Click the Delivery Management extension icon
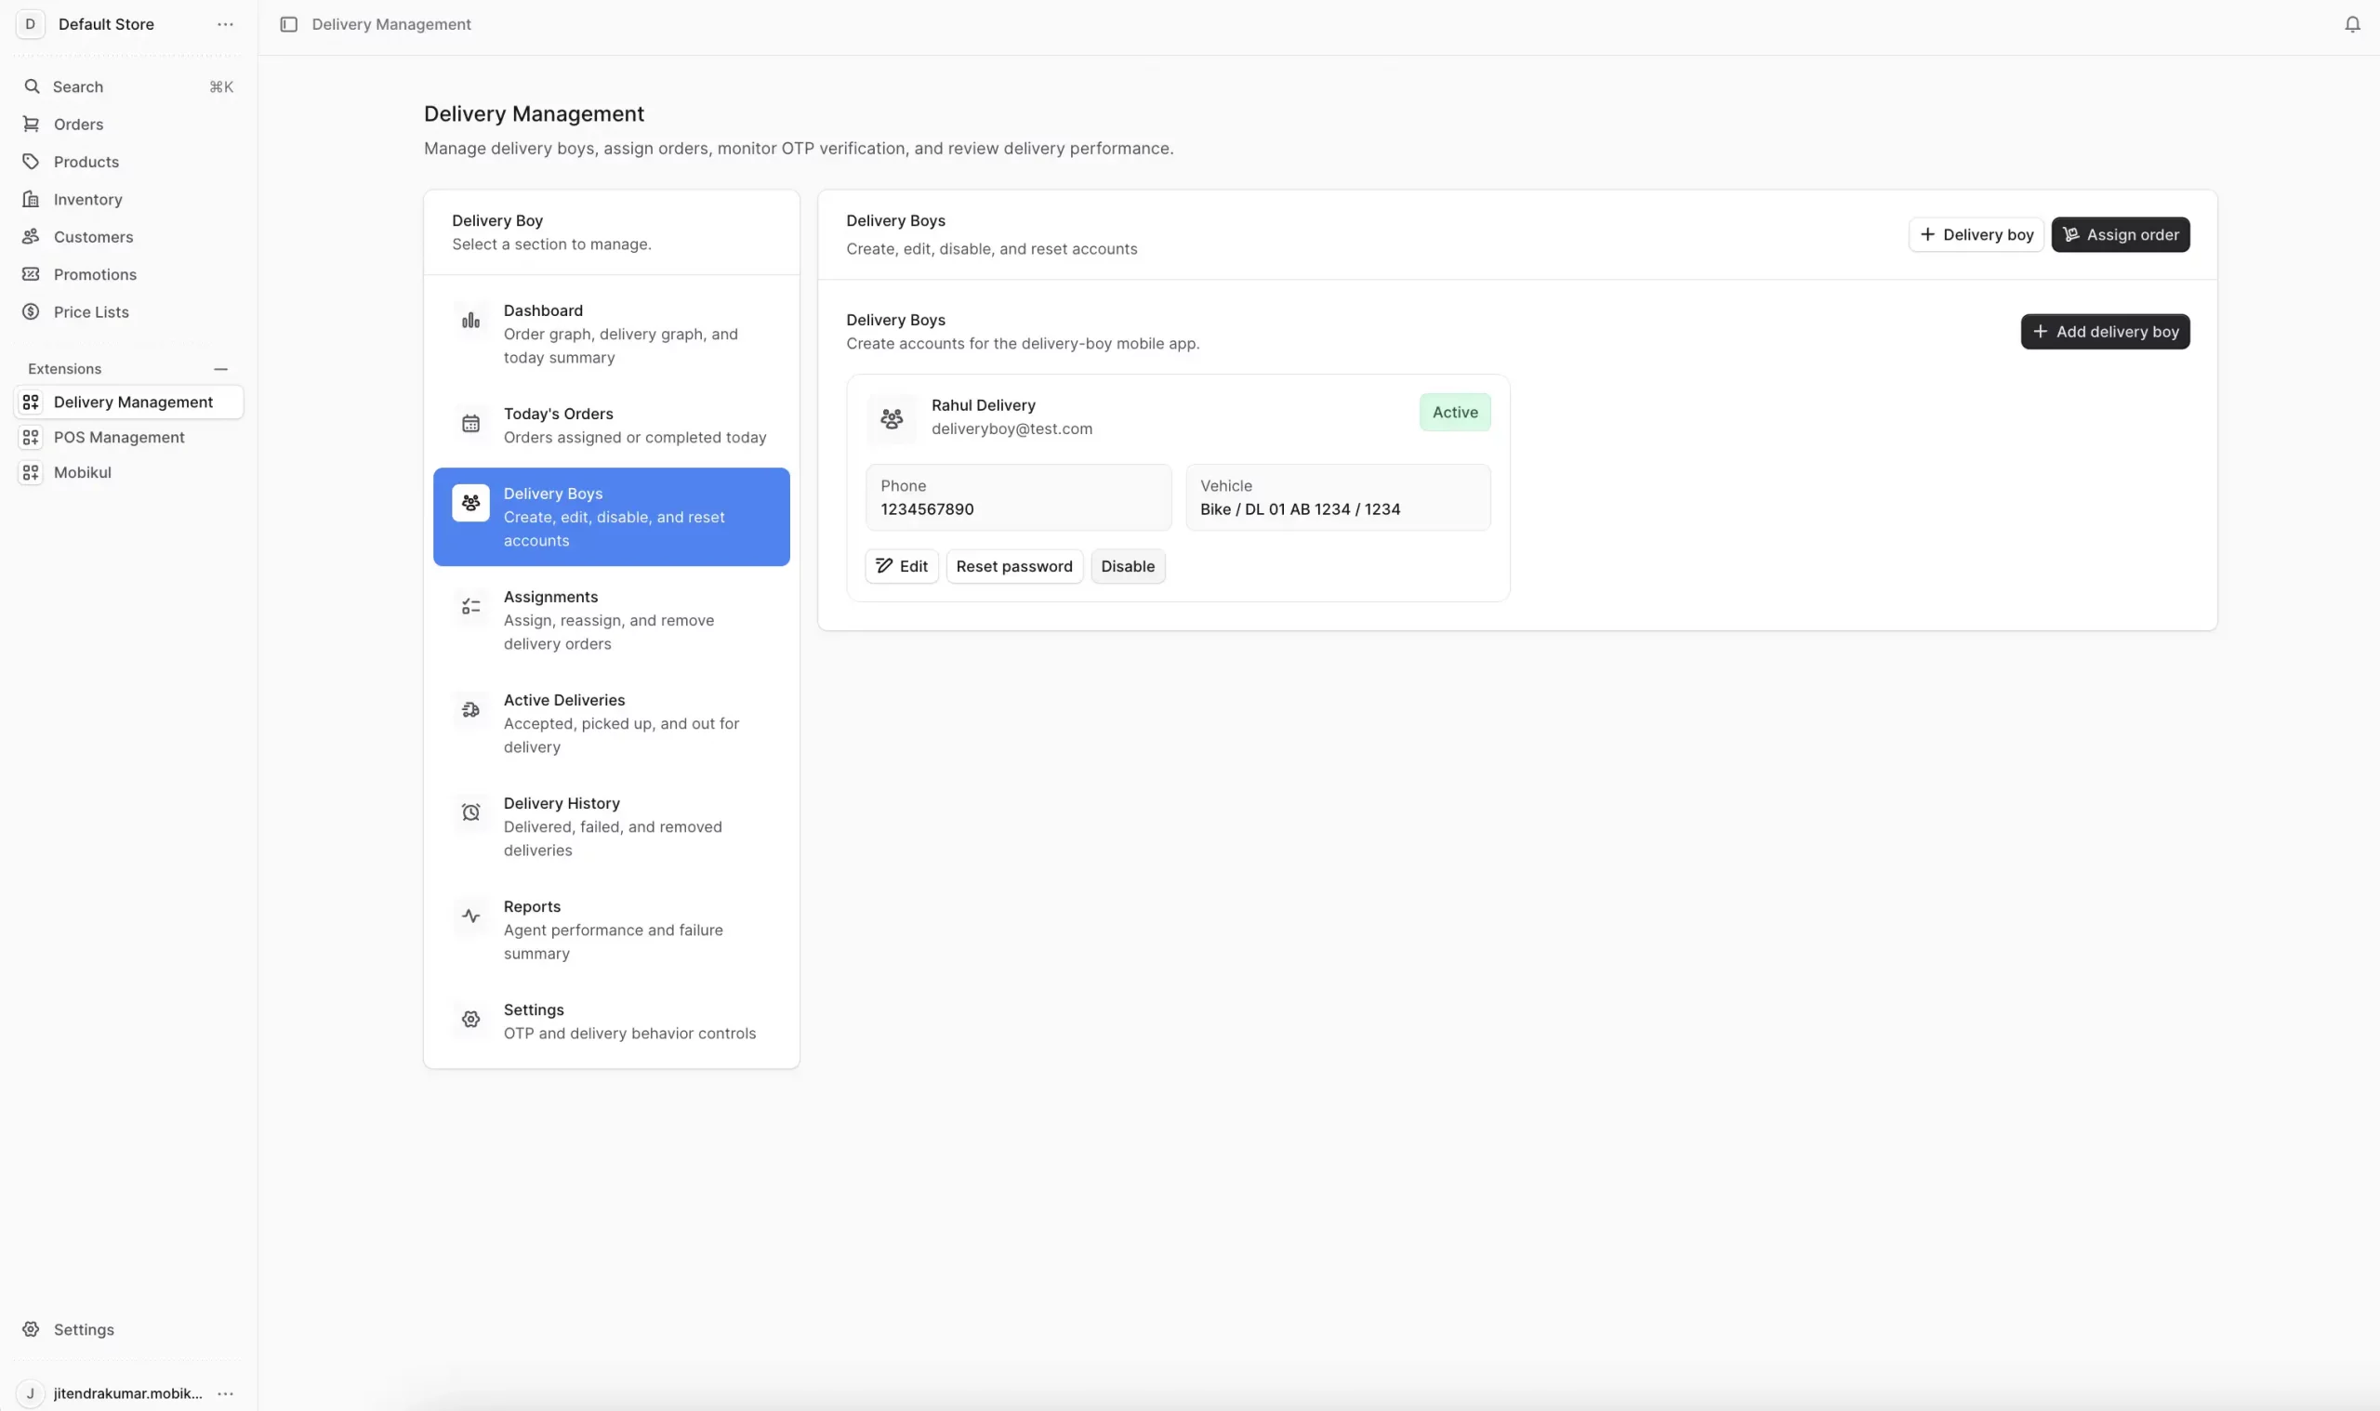The height and width of the screenshot is (1411, 2380). coord(32,402)
